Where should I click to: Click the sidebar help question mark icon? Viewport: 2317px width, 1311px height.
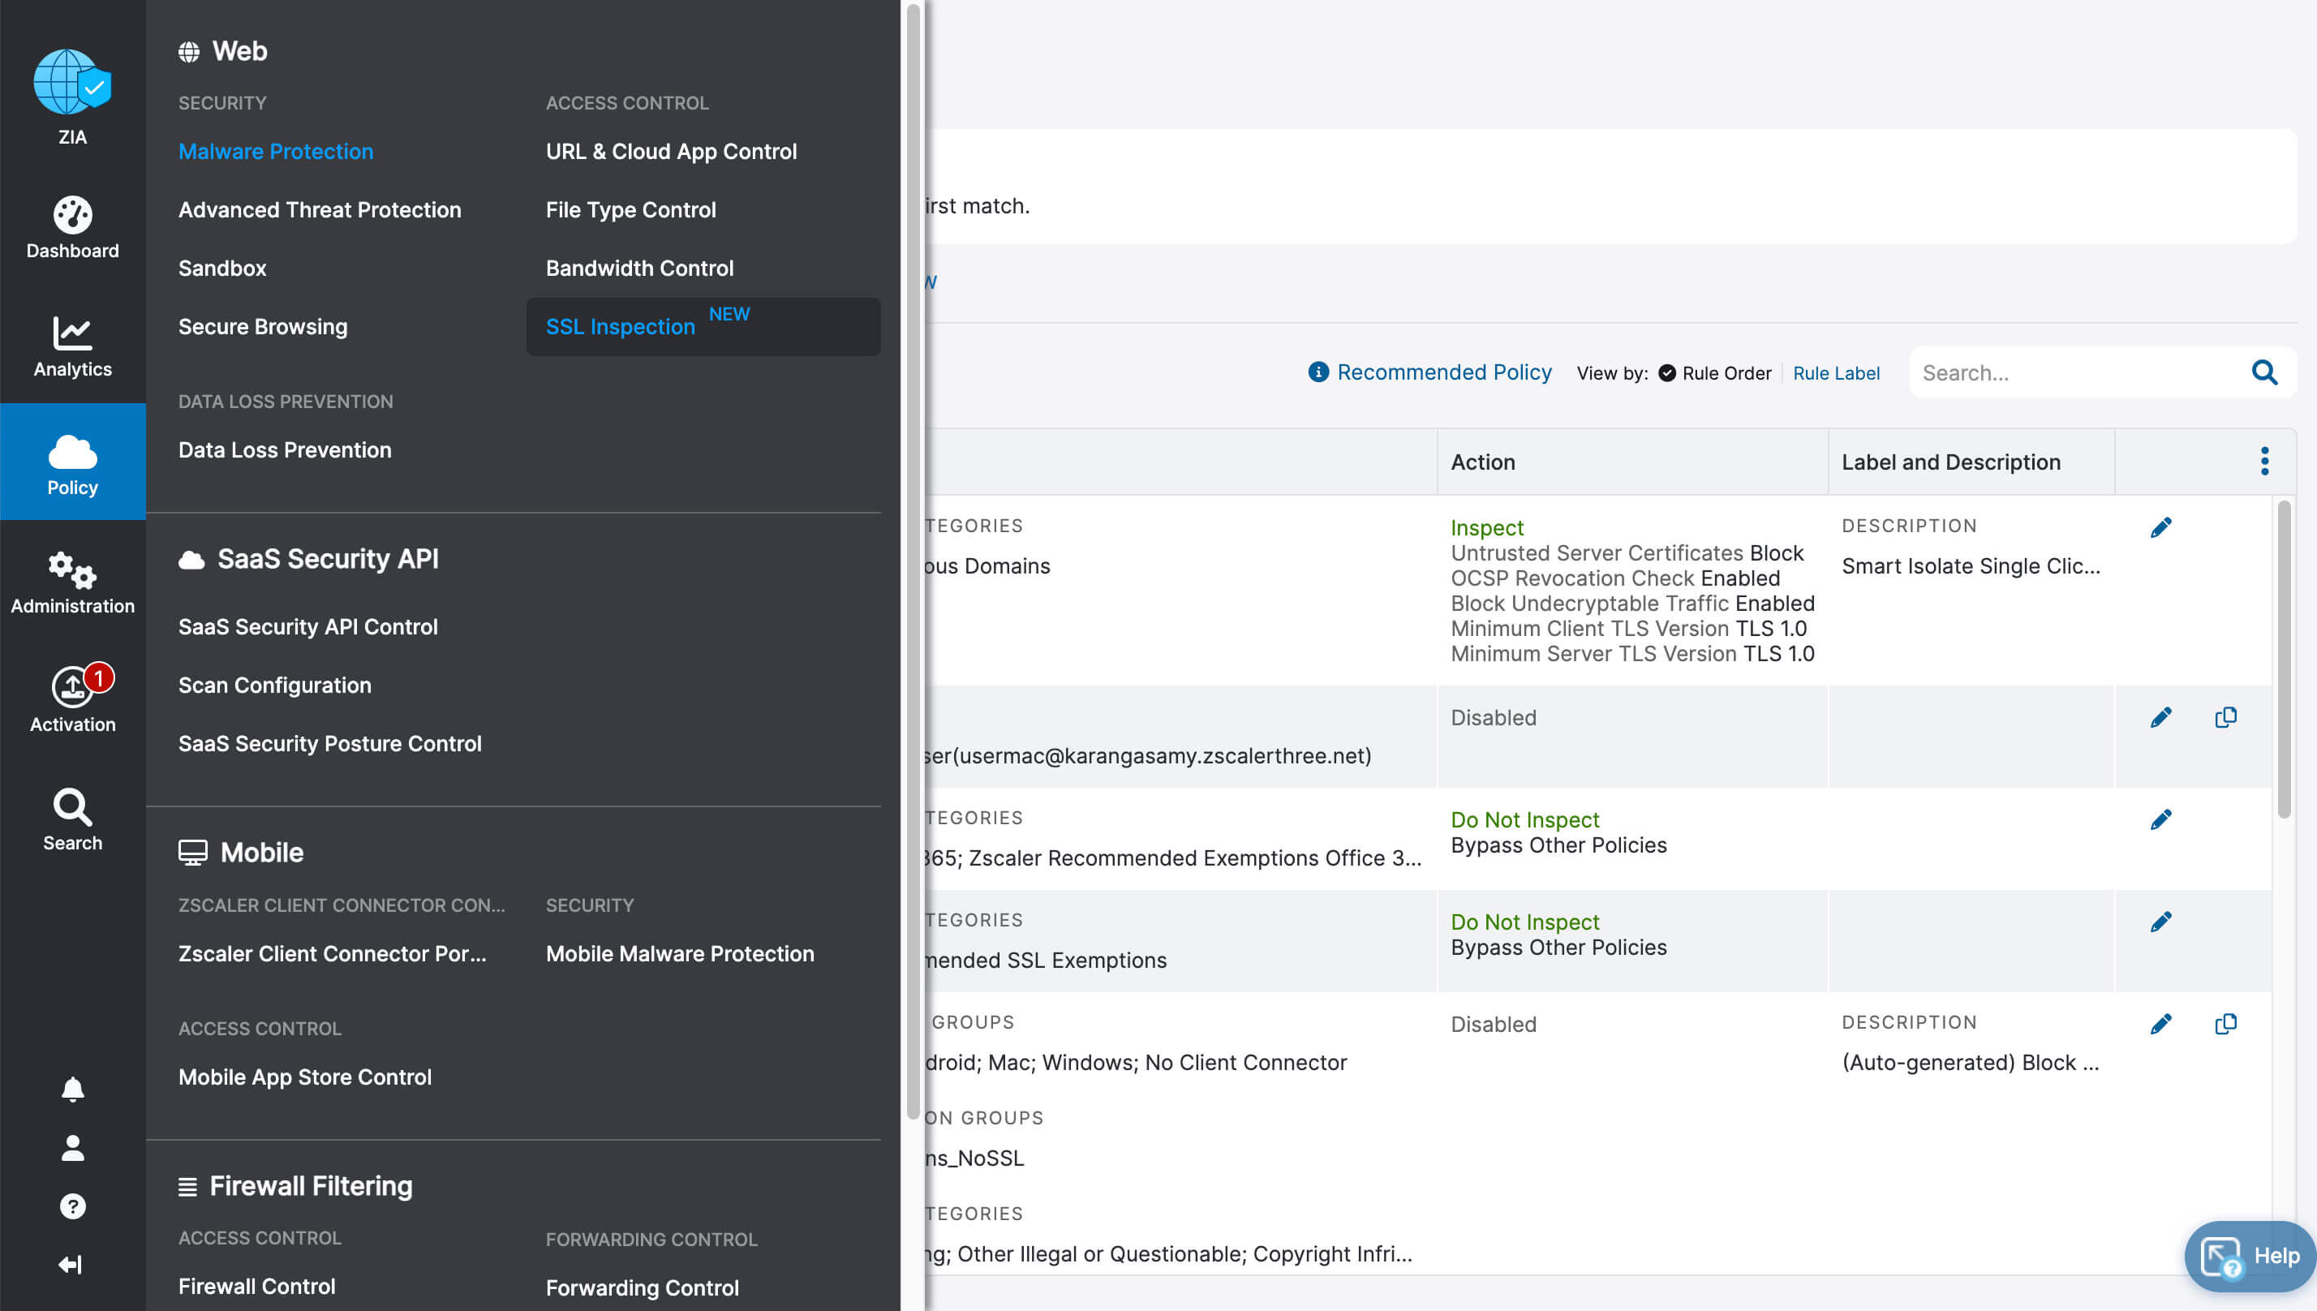point(73,1206)
